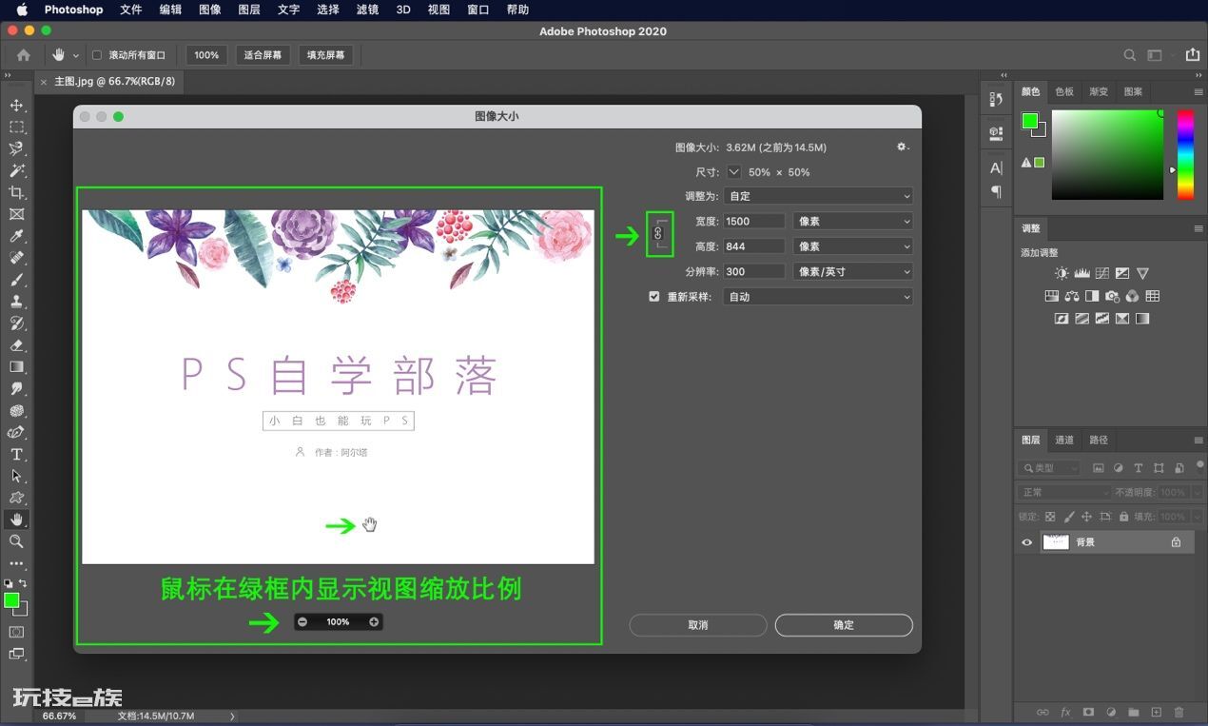Add Brightness/Contrast adjustment

(x=1062, y=273)
